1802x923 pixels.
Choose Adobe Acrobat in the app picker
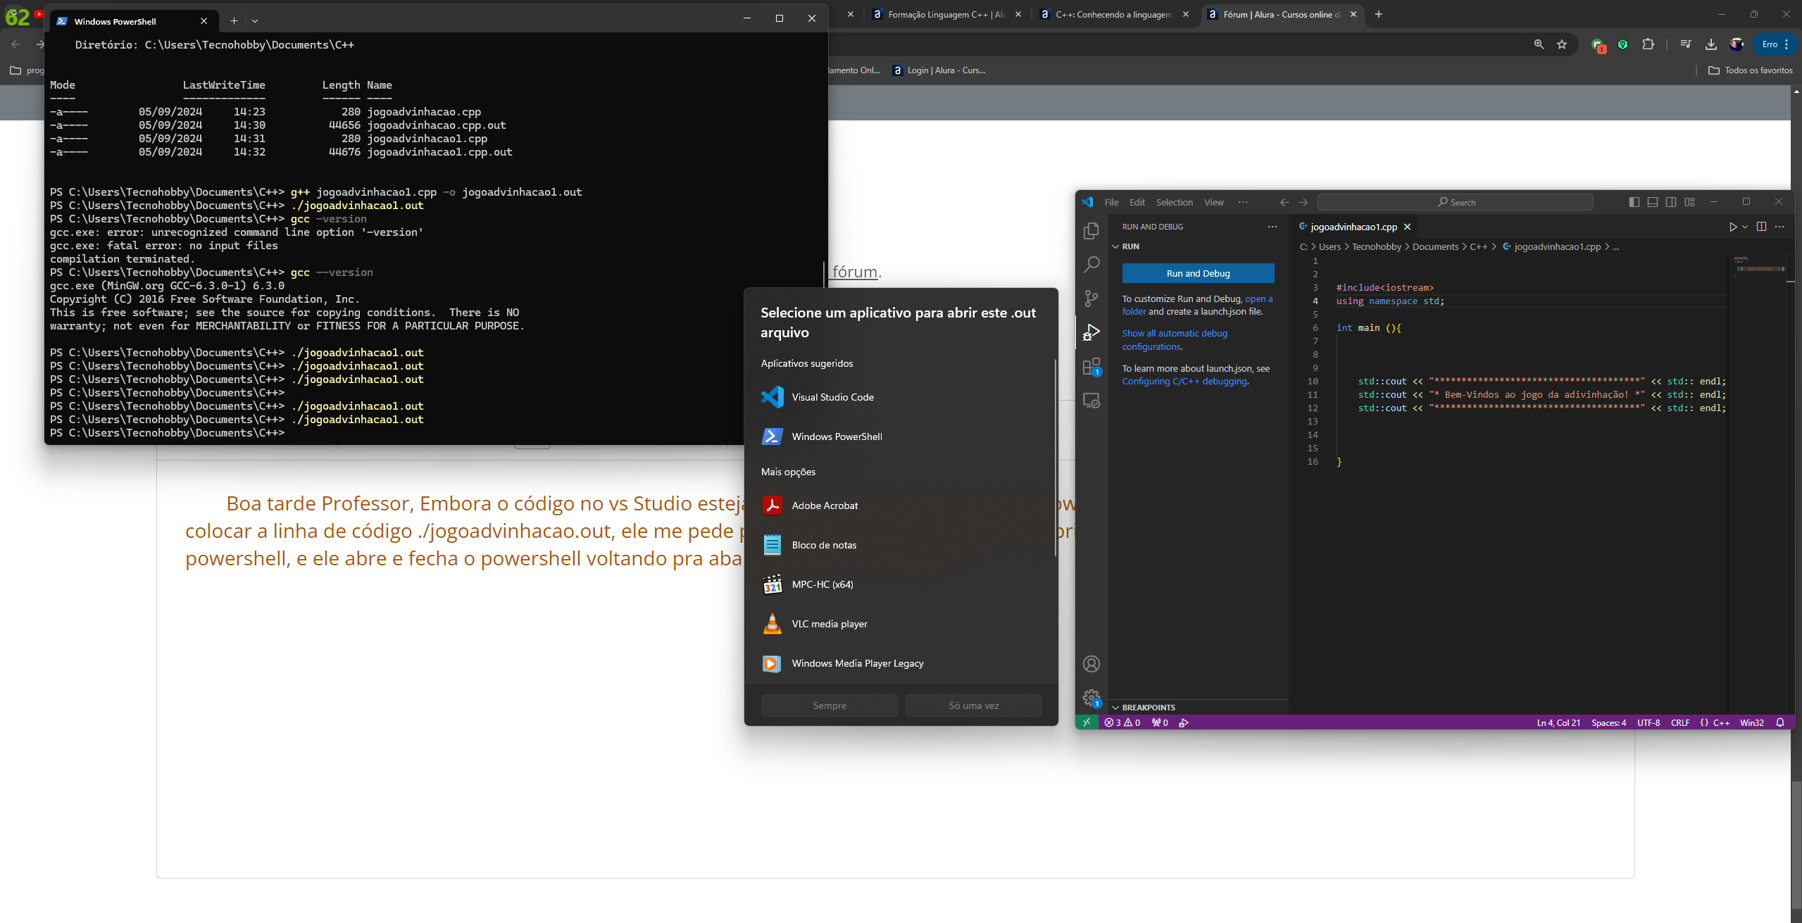[x=901, y=506]
